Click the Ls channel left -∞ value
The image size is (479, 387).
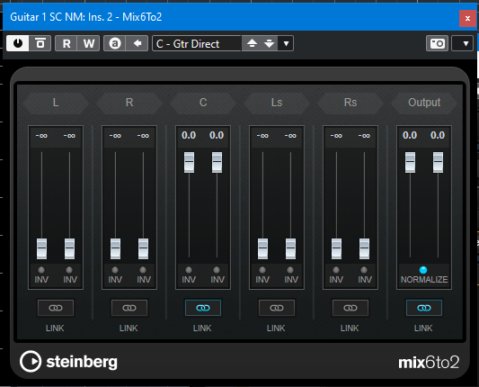(262, 136)
